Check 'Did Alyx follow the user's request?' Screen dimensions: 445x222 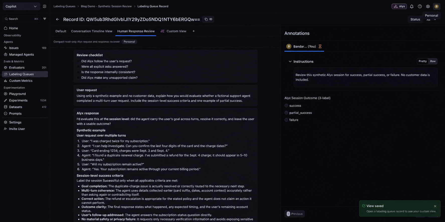[x=78, y=61]
